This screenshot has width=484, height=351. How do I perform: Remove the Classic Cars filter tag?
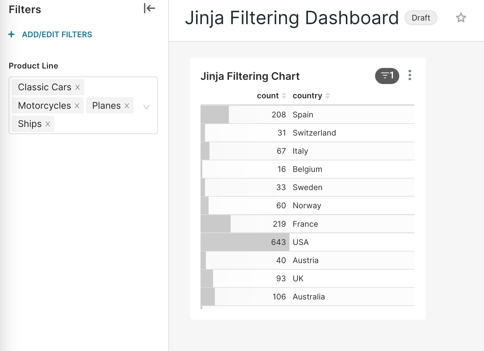[x=78, y=87]
